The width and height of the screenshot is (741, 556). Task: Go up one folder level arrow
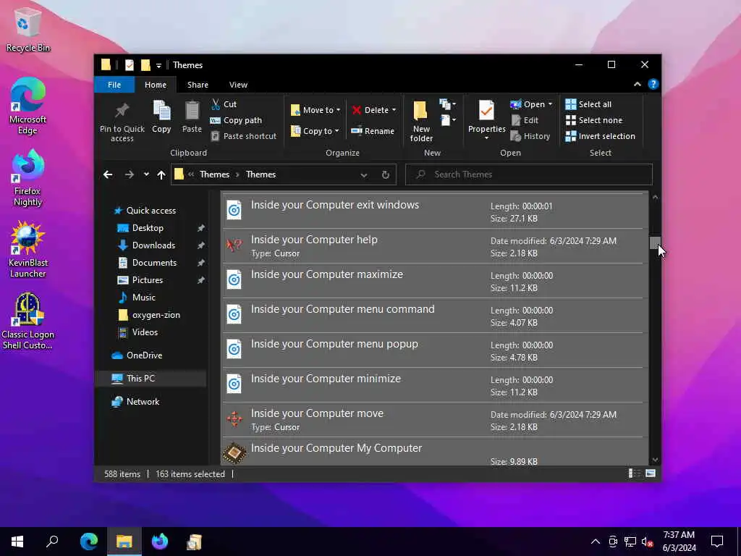pyautogui.click(x=161, y=174)
